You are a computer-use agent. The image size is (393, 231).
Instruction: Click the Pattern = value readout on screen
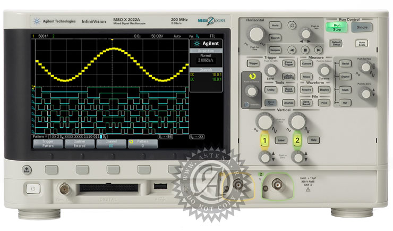point(70,137)
